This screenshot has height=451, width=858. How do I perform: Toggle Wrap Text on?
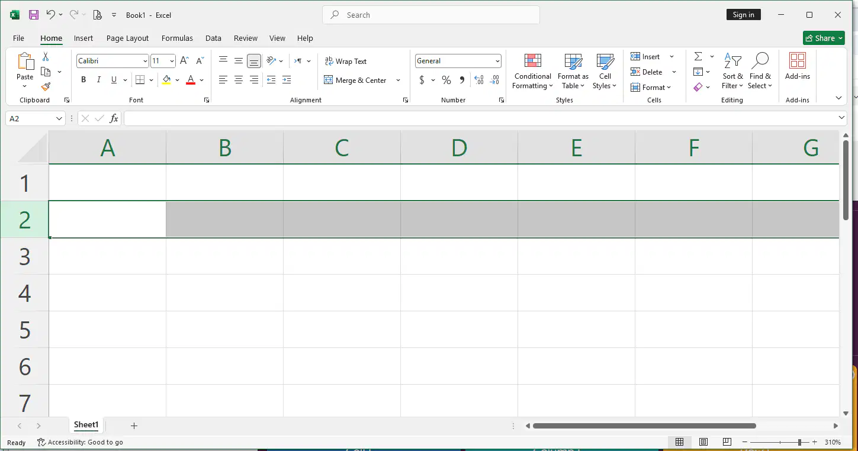(x=346, y=61)
